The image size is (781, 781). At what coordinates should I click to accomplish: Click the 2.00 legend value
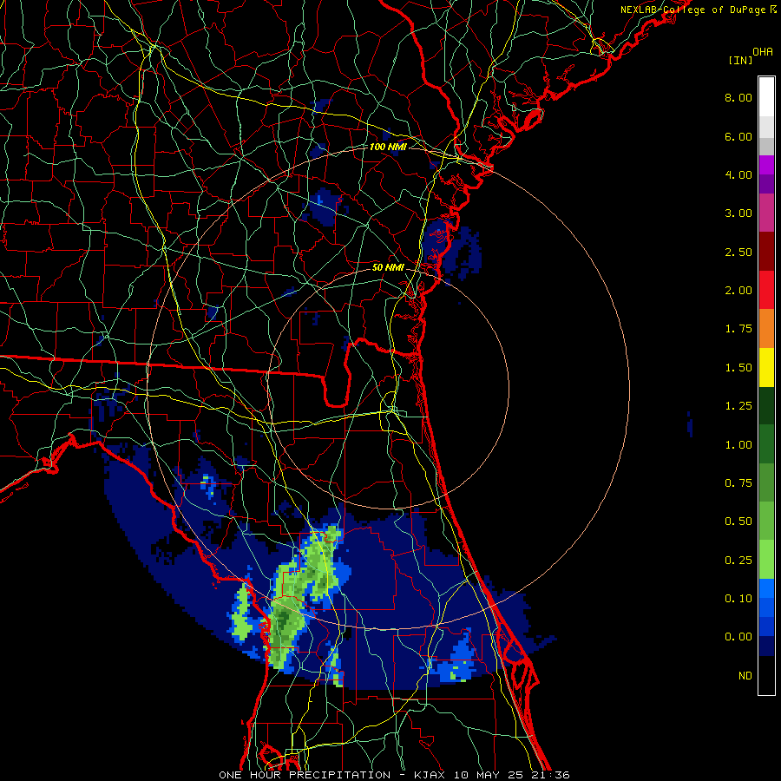(x=738, y=291)
